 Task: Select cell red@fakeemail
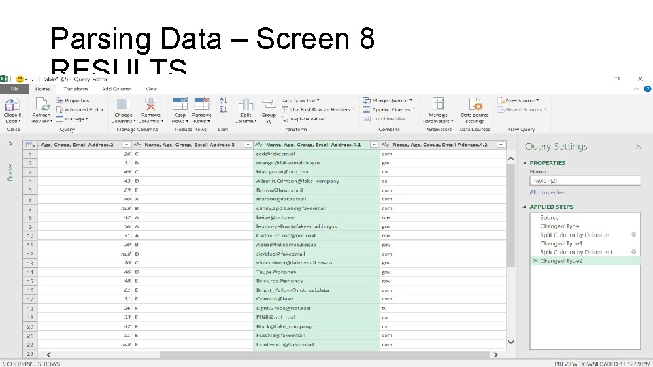[x=316, y=154]
